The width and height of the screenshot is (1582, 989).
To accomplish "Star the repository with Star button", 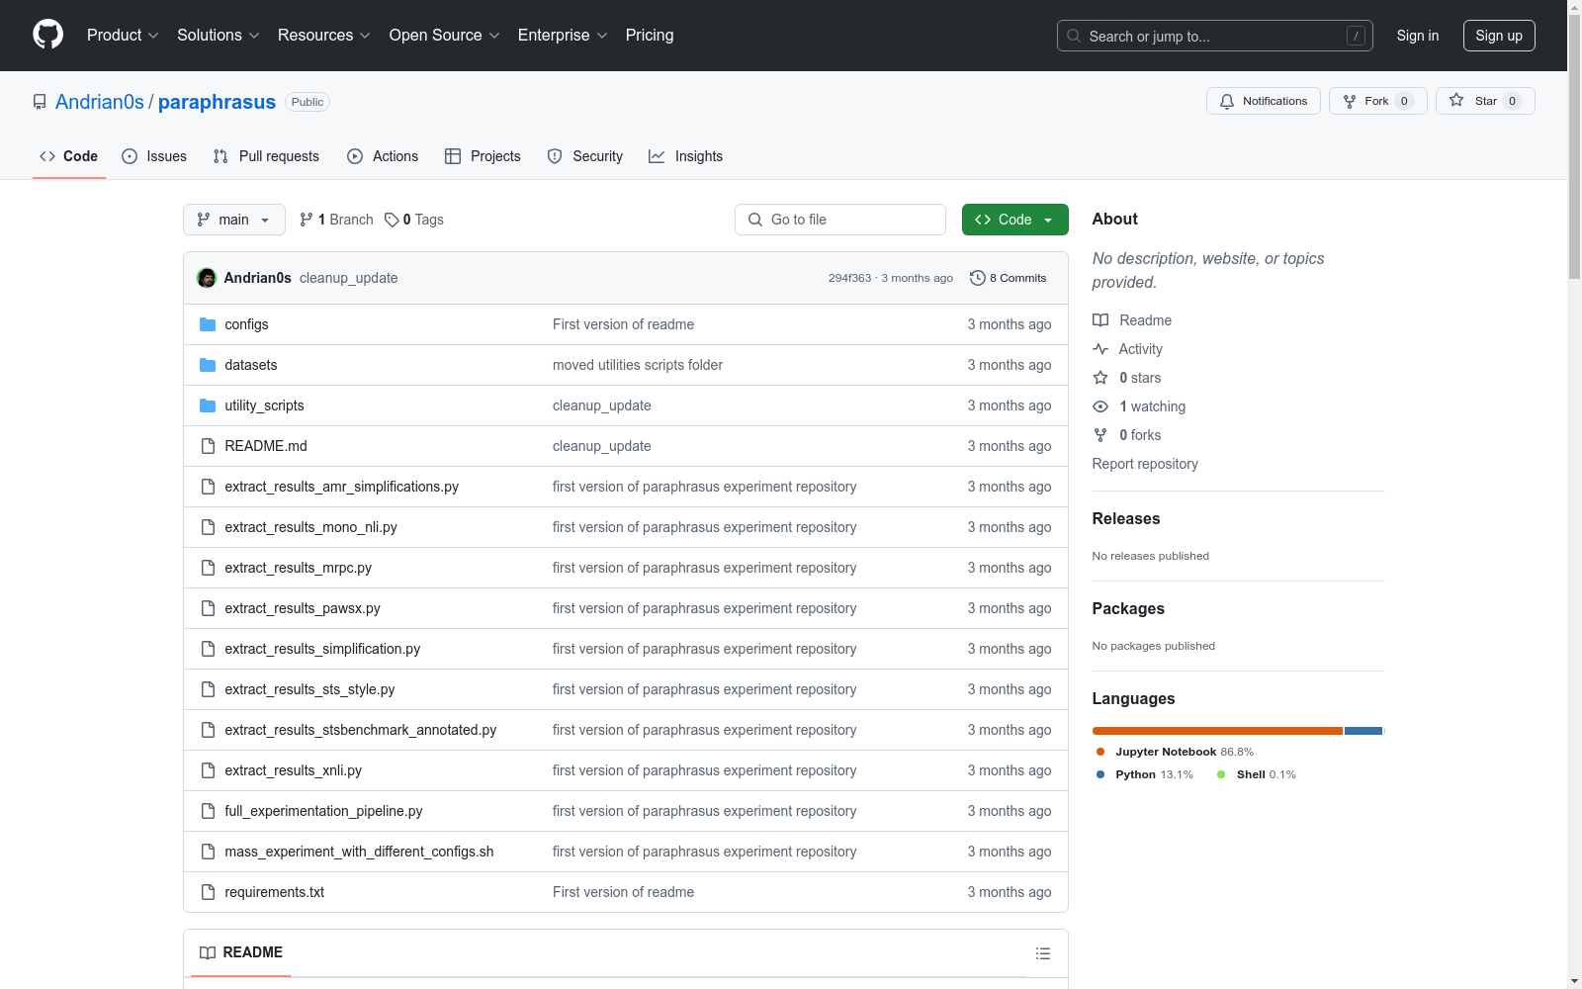I will pos(1485,101).
